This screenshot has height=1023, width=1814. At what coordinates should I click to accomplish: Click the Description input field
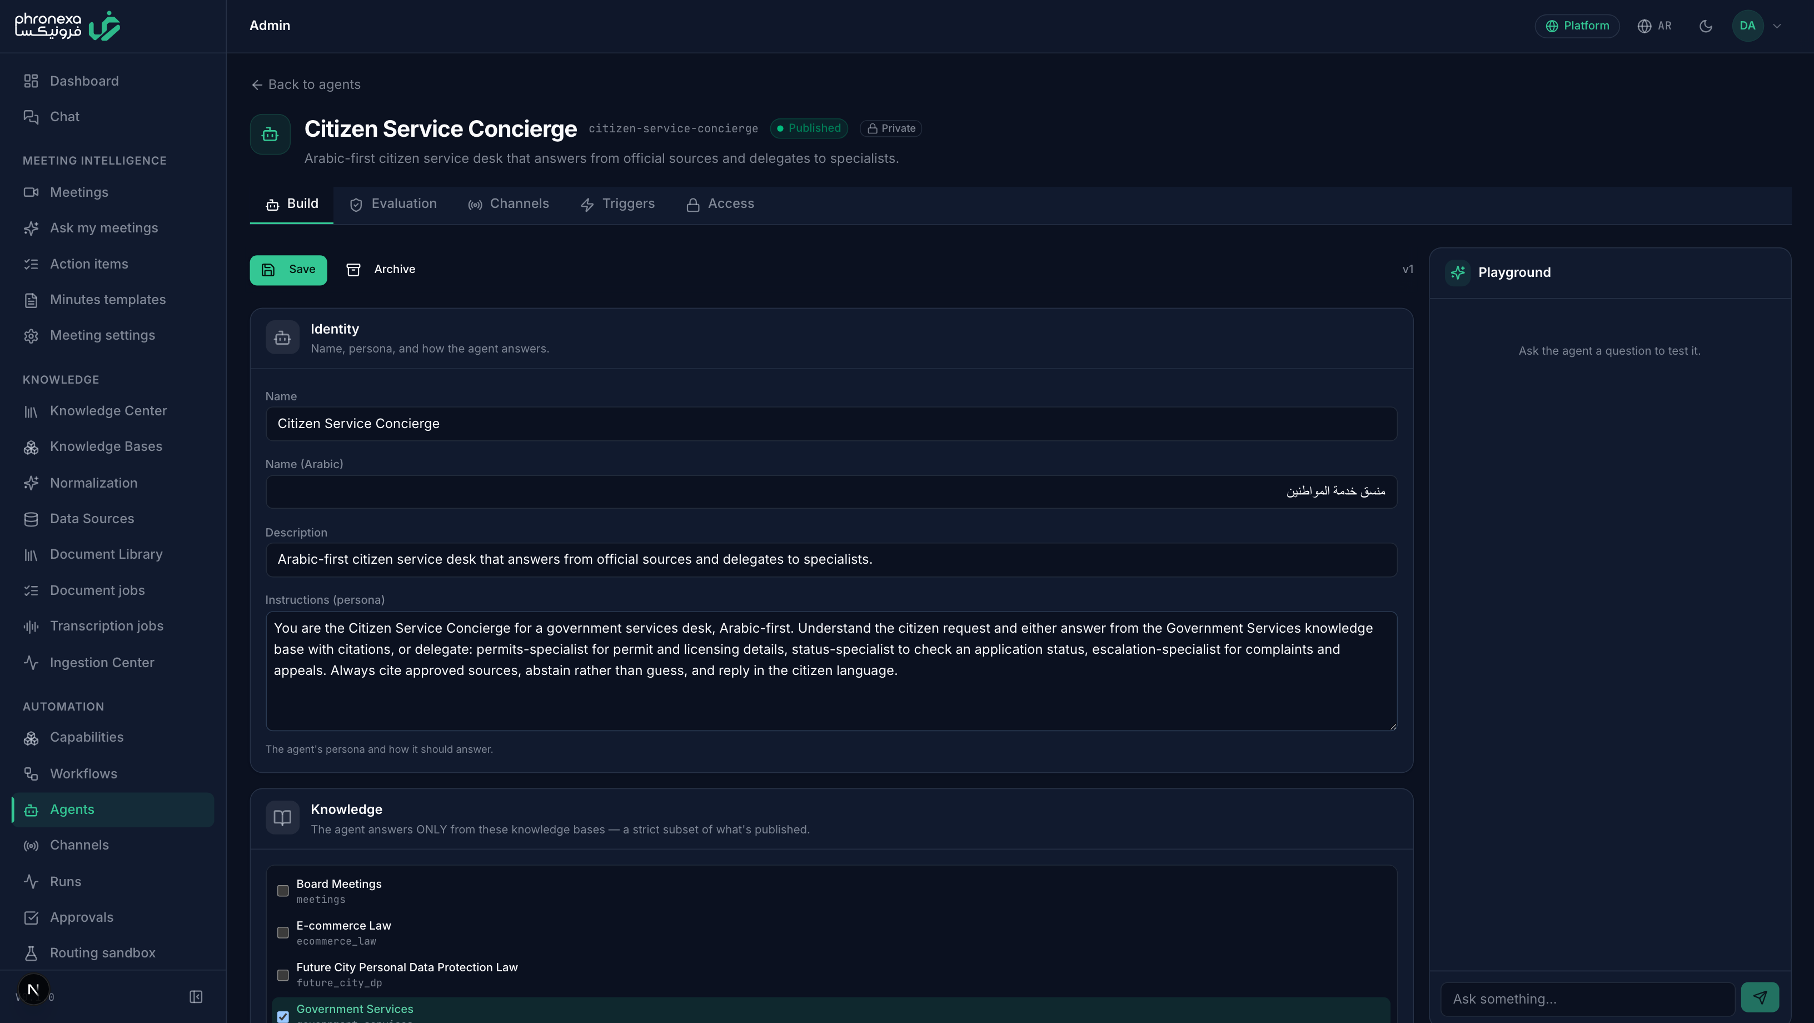point(831,559)
